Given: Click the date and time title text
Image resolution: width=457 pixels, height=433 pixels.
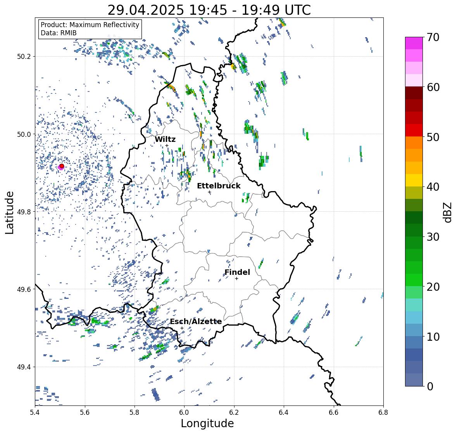Looking at the screenshot, I should click(x=209, y=10).
